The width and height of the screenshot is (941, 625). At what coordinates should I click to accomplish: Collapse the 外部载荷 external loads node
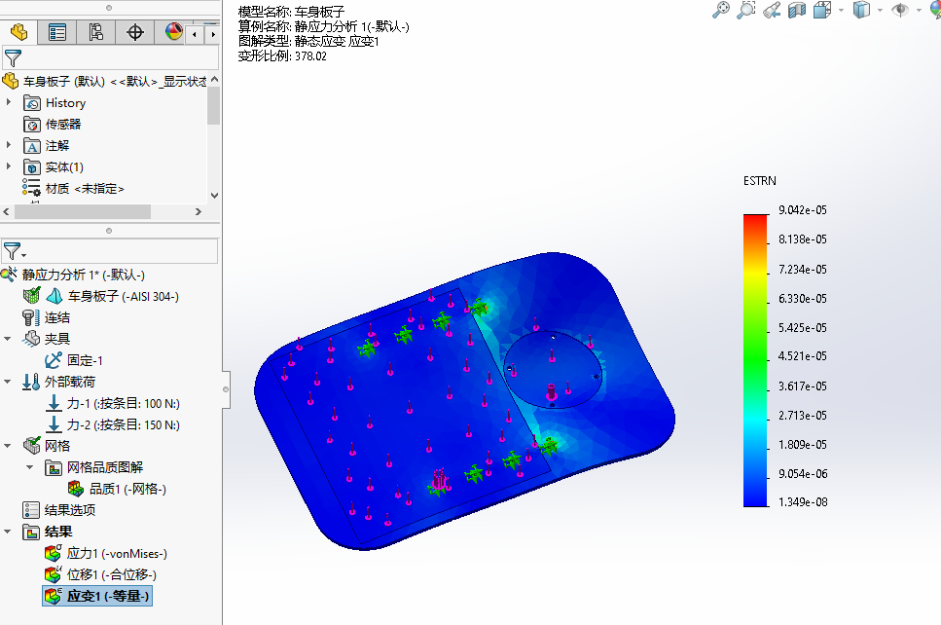pyautogui.click(x=8, y=382)
